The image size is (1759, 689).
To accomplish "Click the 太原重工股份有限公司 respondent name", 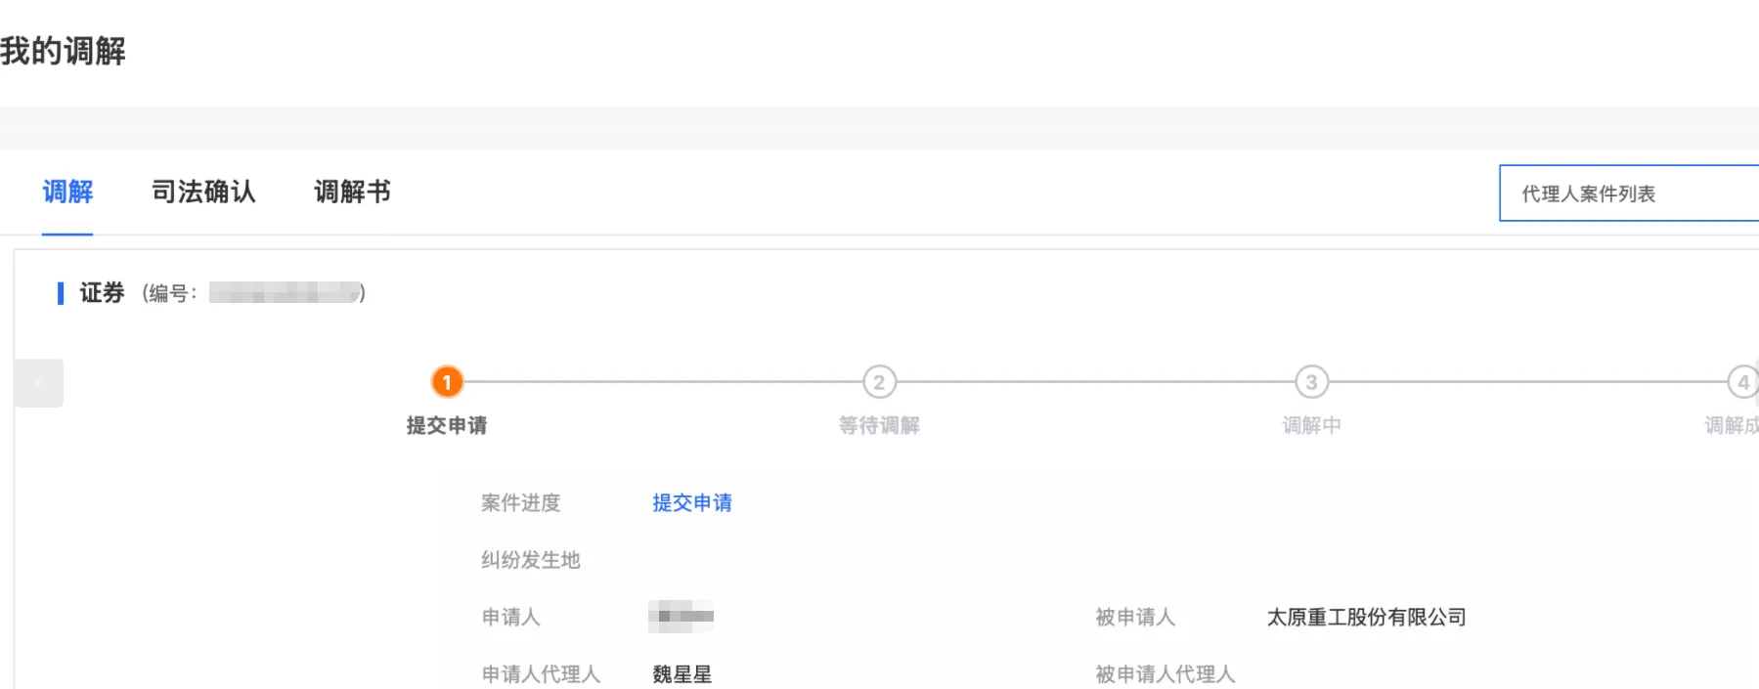I will (1366, 617).
